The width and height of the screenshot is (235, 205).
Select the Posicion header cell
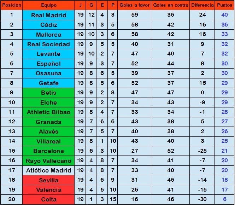click(x=12, y=5)
